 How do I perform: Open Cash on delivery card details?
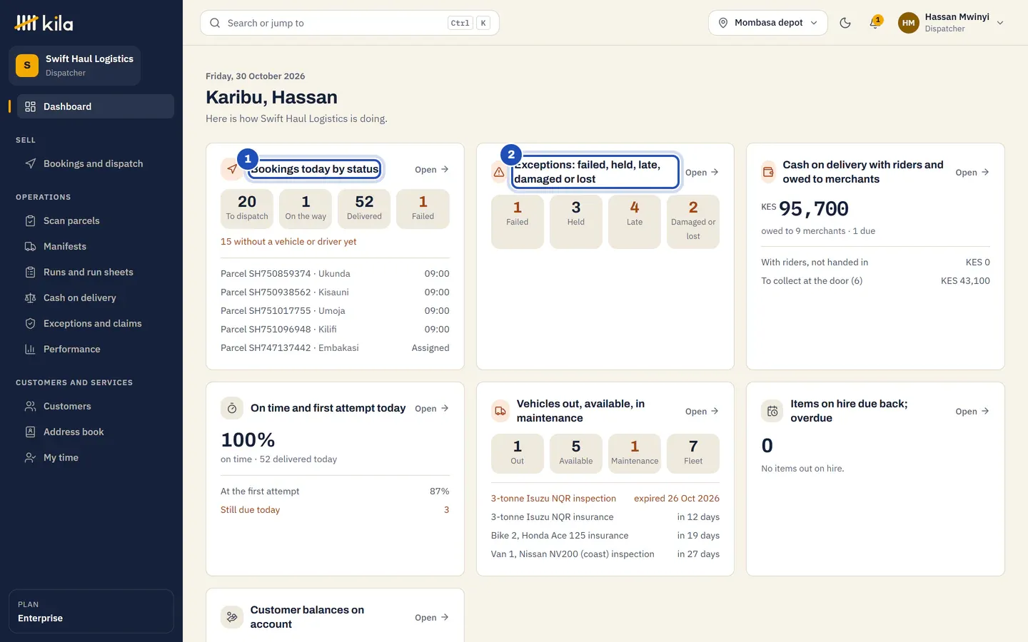[x=972, y=172]
